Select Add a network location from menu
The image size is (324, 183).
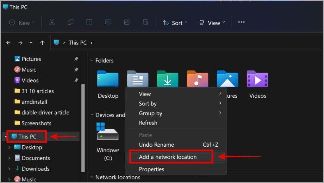click(168, 157)
